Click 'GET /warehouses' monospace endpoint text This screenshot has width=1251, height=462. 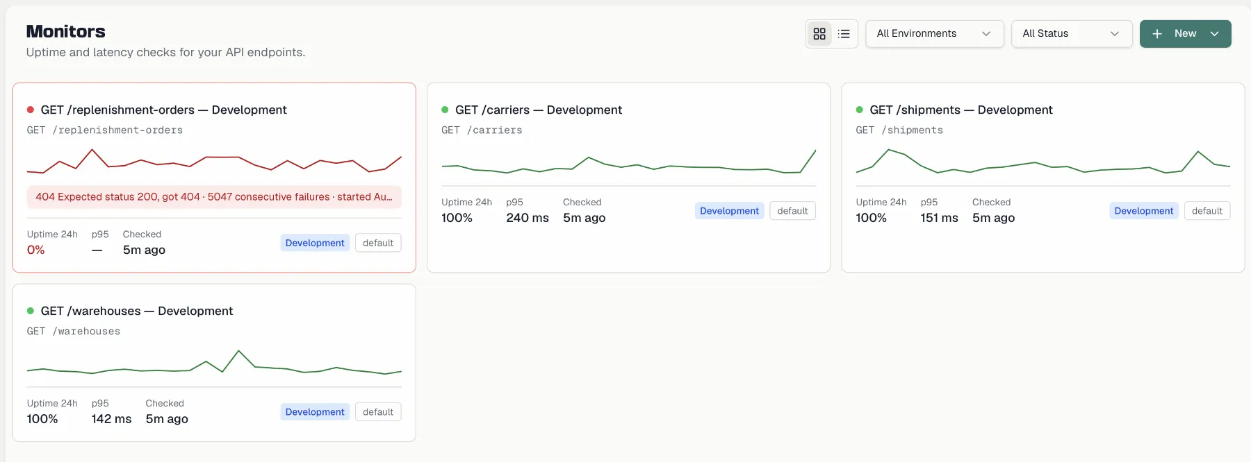74,332
